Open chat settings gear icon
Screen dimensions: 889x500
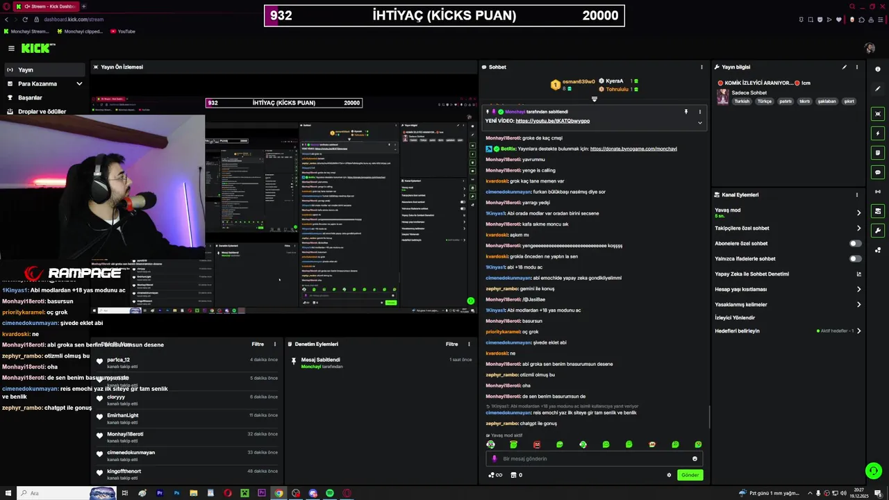670,475
